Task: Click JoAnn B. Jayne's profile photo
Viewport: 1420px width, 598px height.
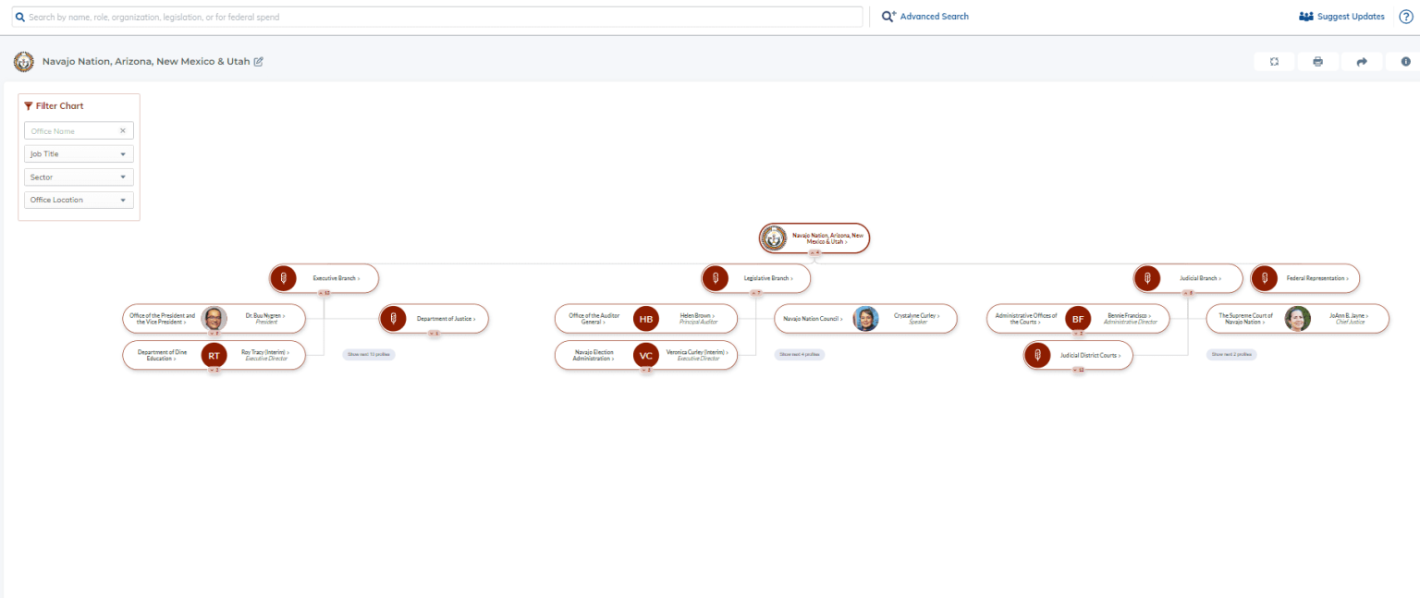Action: pyautogui.click(x=1298, y=319)
